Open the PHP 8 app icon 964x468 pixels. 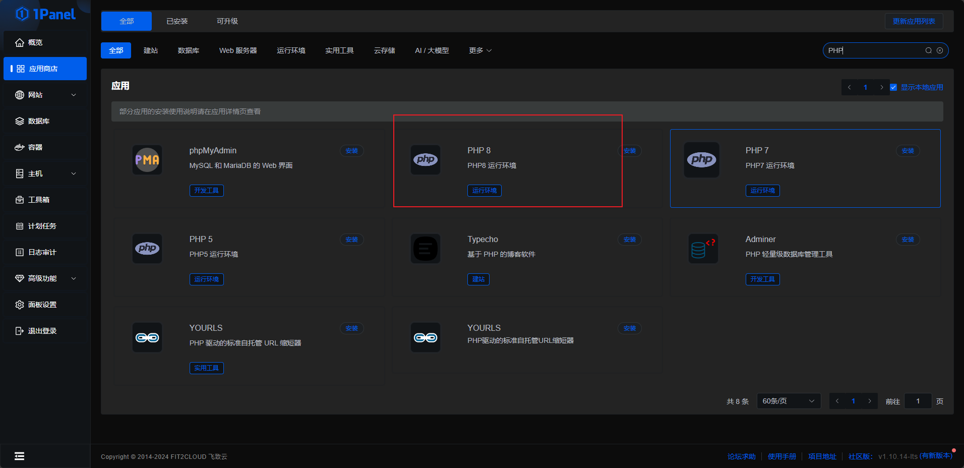(426, 160)
